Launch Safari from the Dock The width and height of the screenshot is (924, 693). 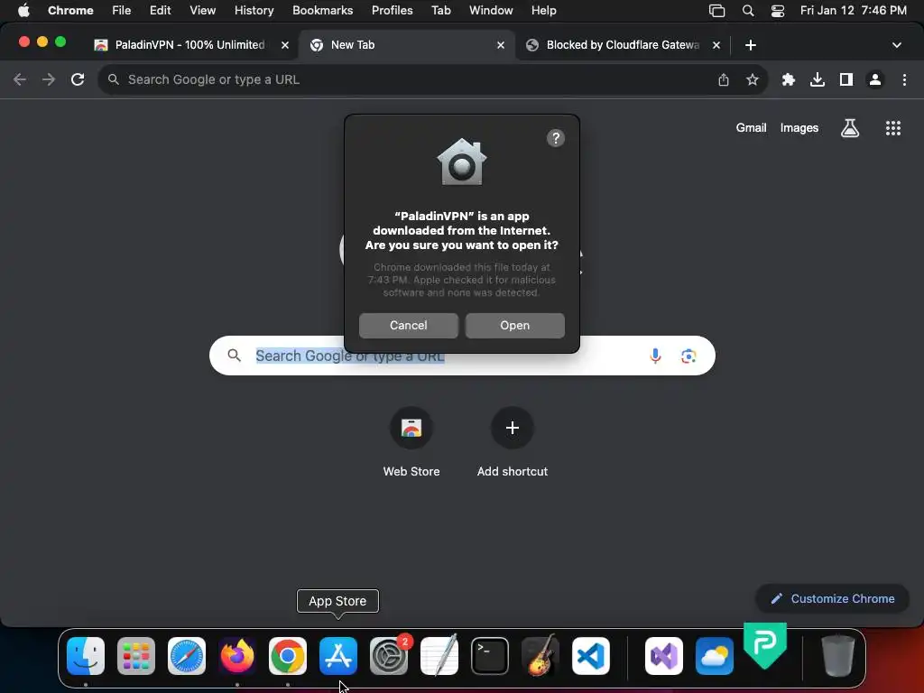tap(187, 656)
